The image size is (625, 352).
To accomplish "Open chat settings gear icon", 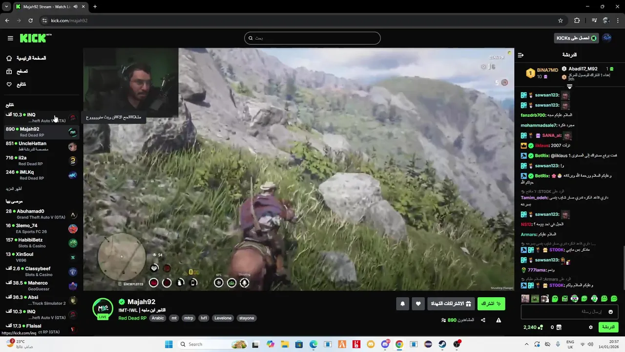I will tap(591, 327).
